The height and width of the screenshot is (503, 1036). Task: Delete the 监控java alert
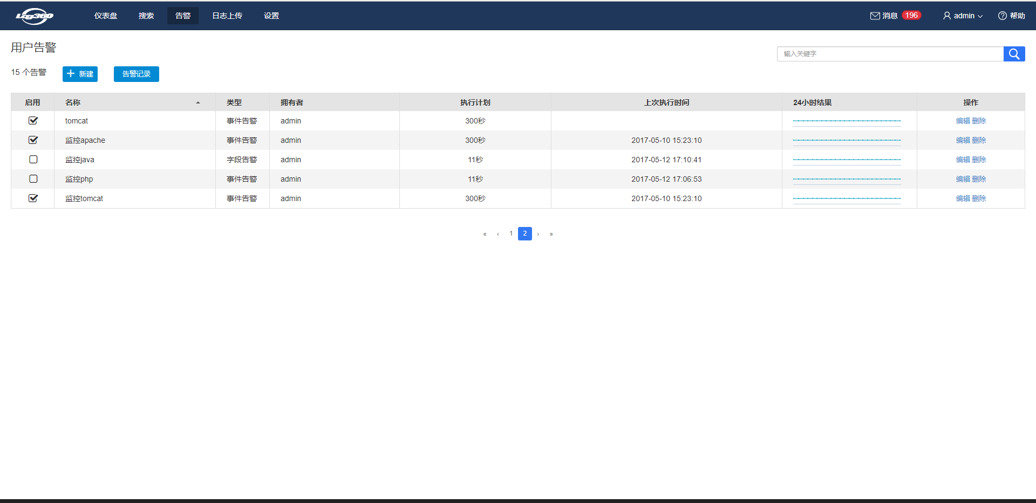point(979,160)
